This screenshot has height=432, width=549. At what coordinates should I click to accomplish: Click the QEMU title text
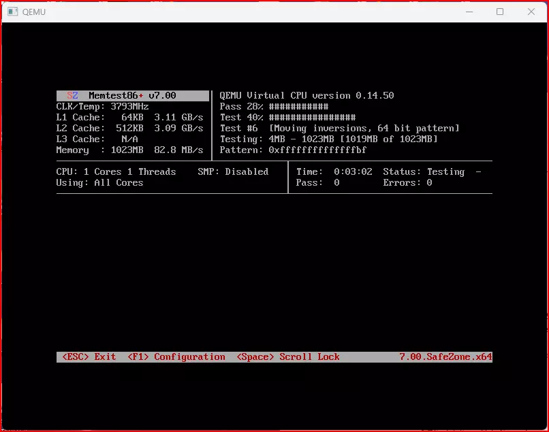[x=34, y=12]
